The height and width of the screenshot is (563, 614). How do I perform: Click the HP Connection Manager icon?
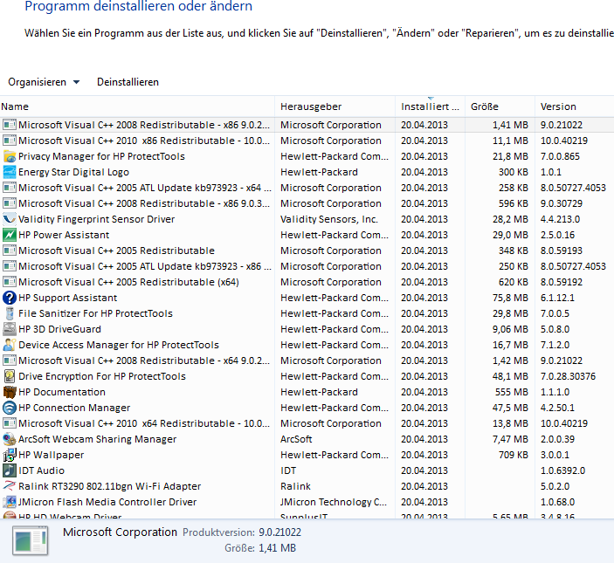(x=10, y=408)
